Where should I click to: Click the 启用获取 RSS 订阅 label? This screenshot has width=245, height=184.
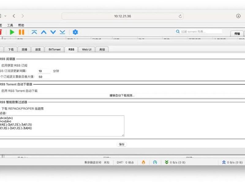tap(14, 65)
